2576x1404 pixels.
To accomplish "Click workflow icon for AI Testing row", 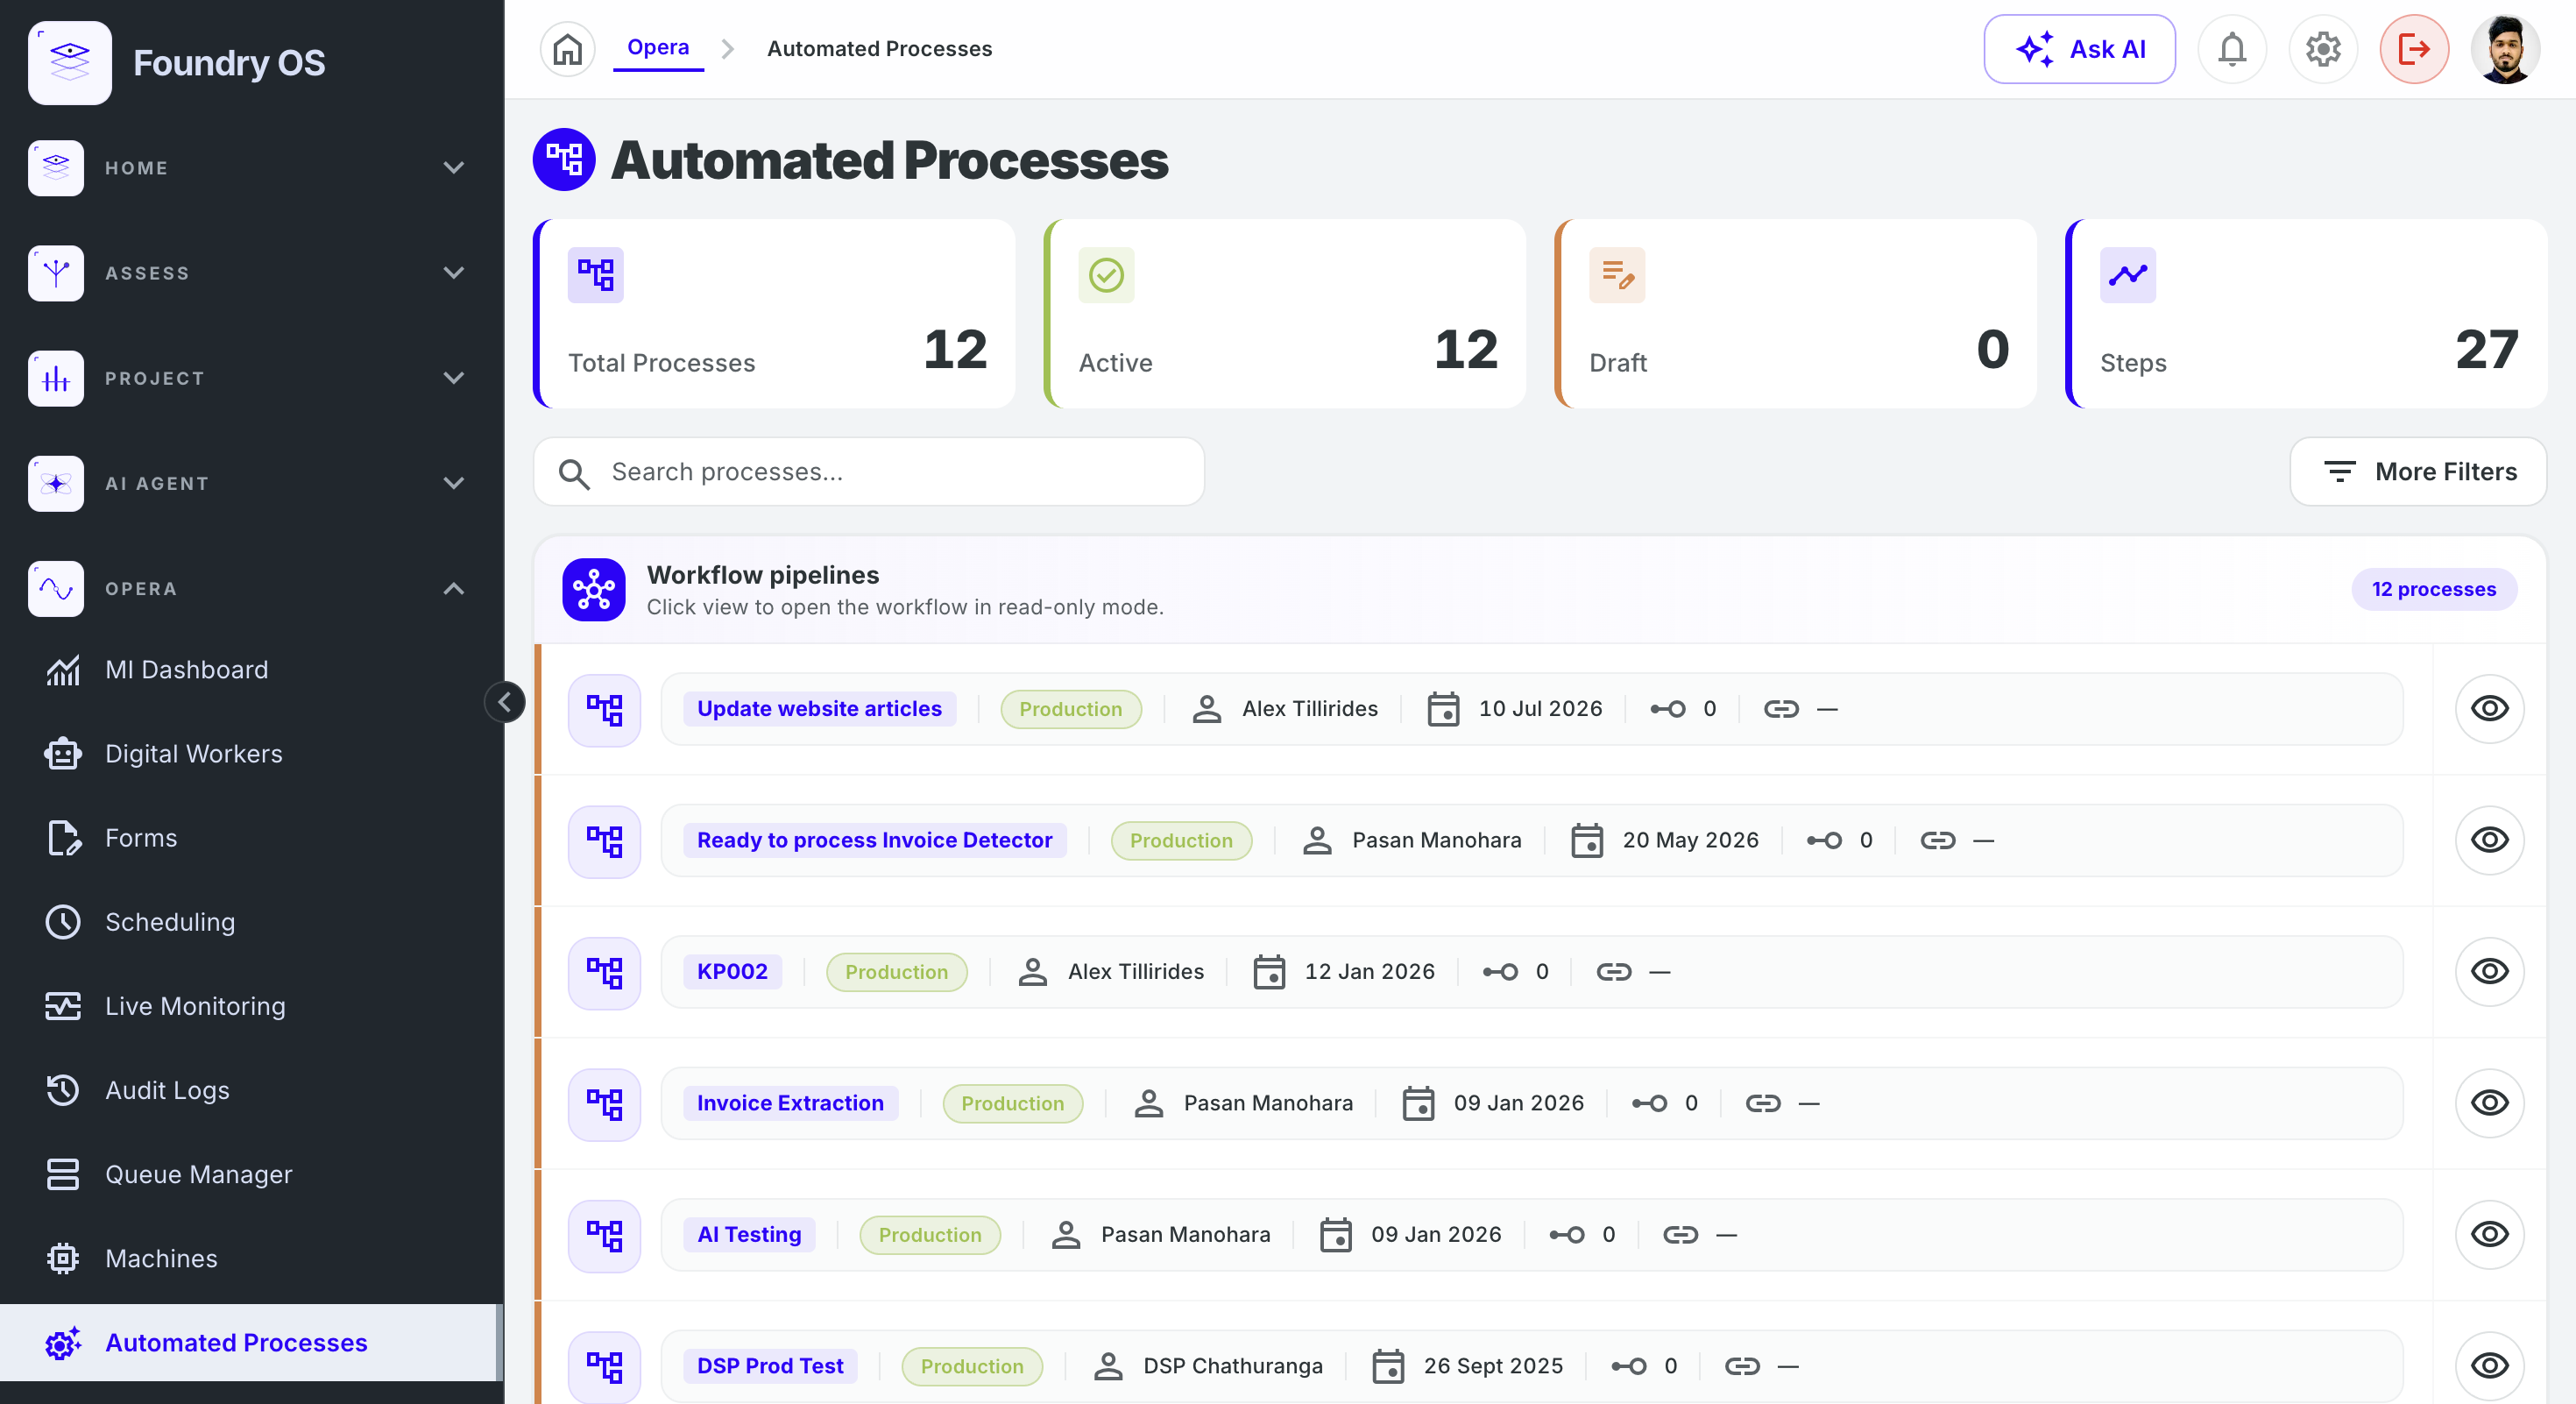I will (604, 1234).
